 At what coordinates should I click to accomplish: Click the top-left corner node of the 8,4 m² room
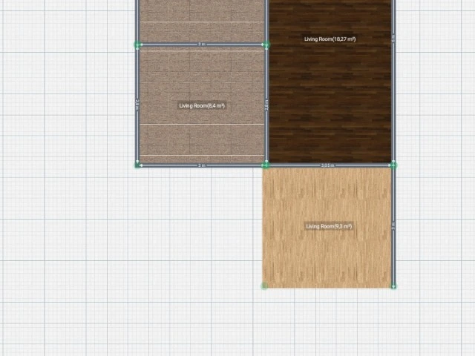pyautogui.click(x=137, y=45)
